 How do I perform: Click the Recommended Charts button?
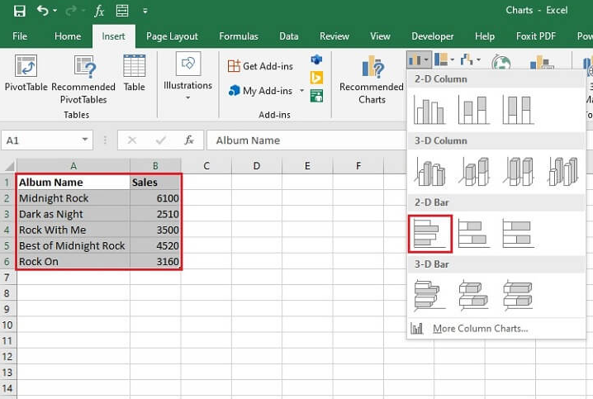[372, 78]
